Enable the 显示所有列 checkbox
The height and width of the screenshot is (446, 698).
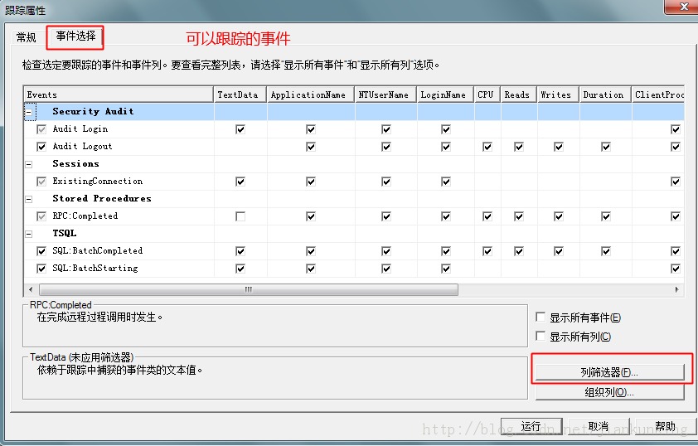click(x=541, y=337)
